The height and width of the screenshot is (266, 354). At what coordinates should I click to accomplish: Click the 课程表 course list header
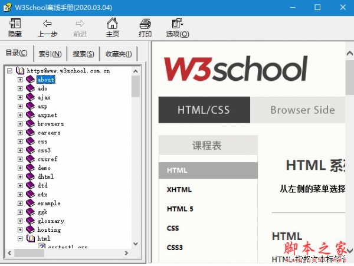(208, 145)
